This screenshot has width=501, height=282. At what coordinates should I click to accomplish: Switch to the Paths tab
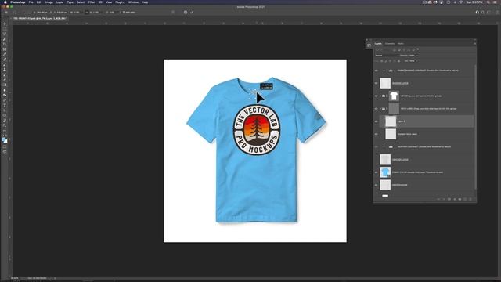click(x=401, y=44)
